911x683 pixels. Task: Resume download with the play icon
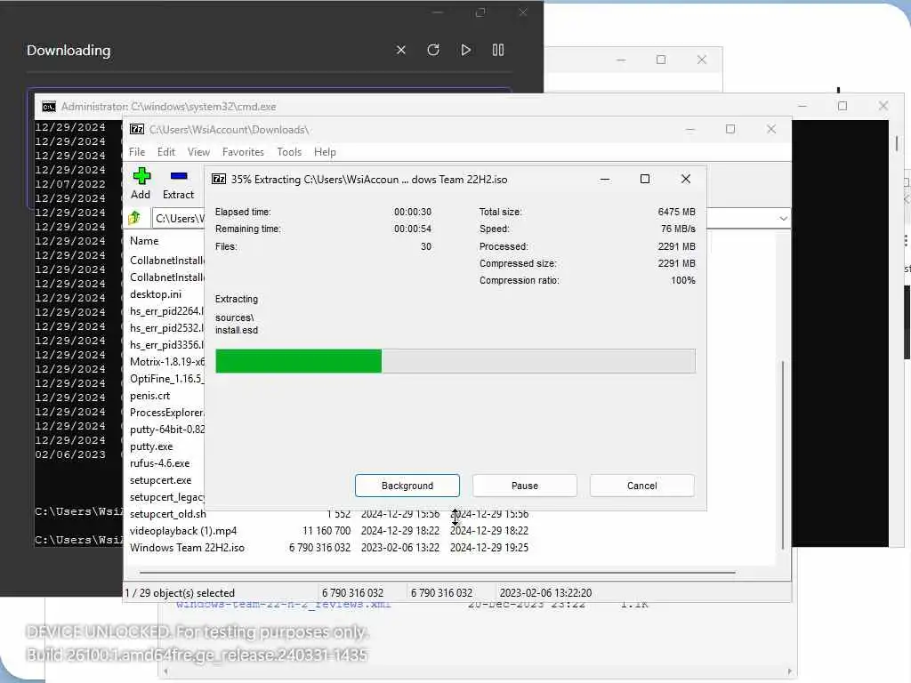[465, 50]
